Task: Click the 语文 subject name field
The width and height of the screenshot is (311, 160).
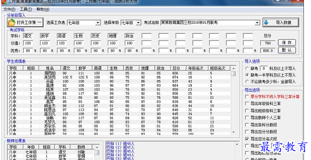Action: click(28, 36)
